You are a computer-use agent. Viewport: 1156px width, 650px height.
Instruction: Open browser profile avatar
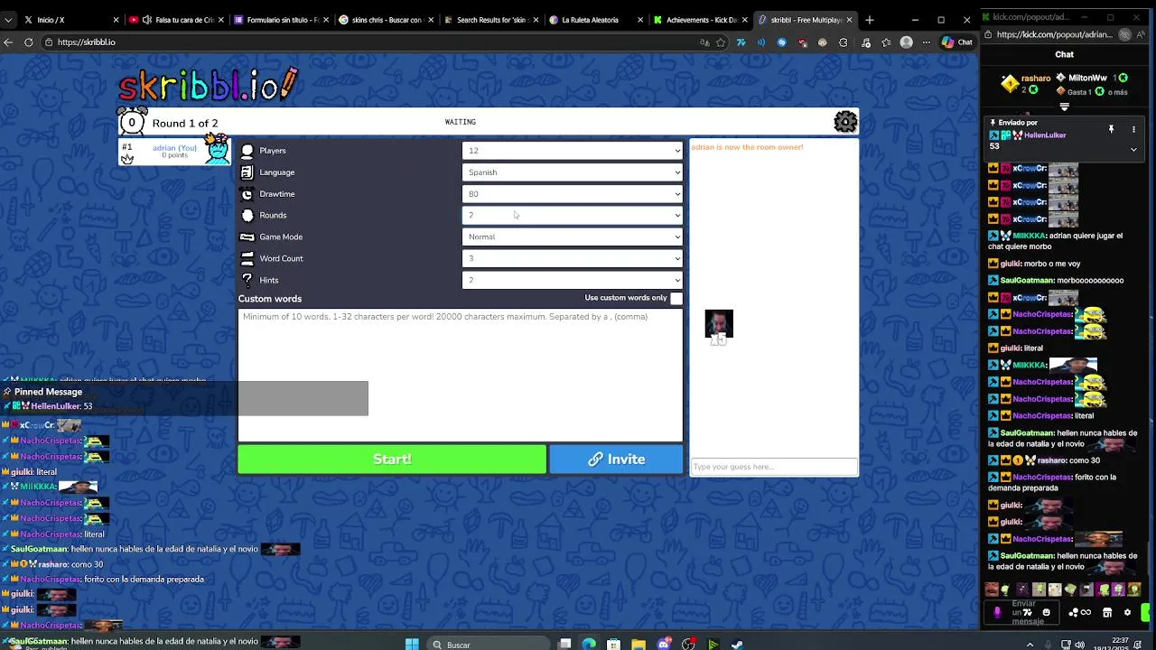pos(906,42)
